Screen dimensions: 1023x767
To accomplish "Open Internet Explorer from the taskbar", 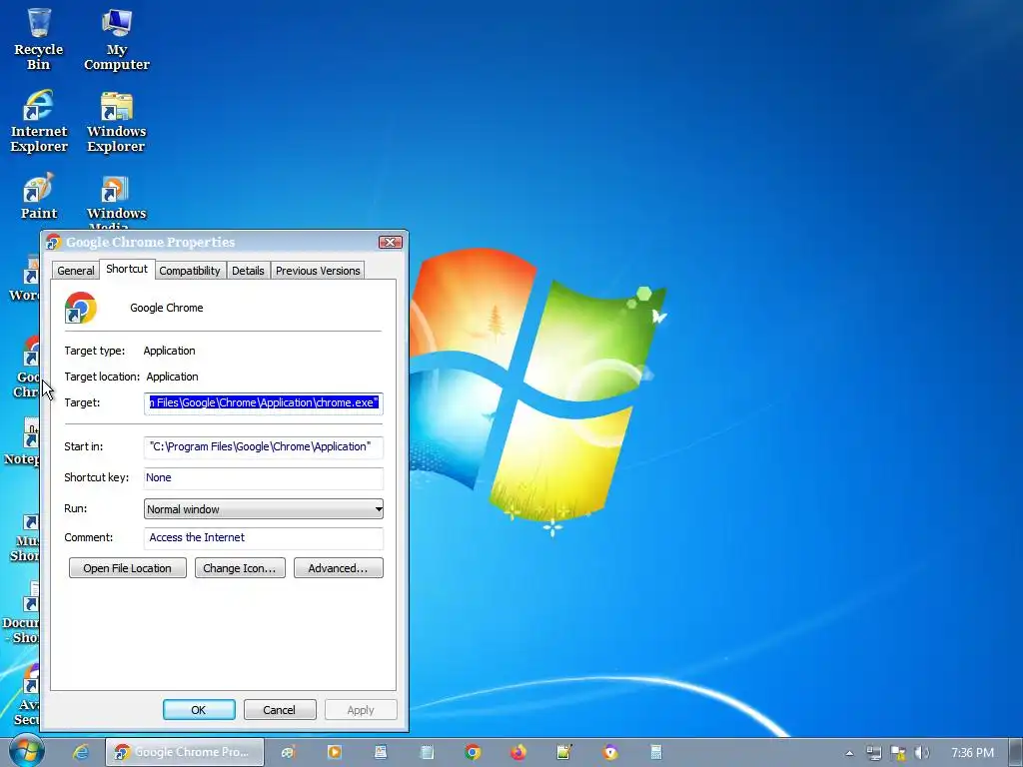I will [x=80, y=752].
